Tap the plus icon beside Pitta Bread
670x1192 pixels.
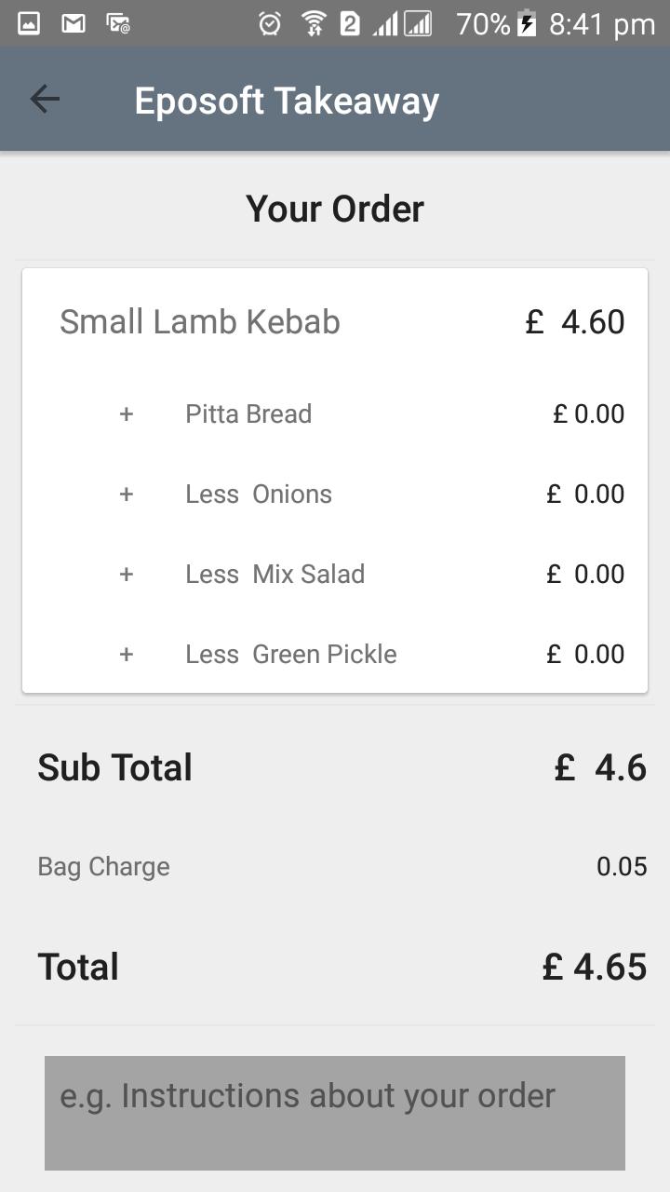[x=127, y=413]
